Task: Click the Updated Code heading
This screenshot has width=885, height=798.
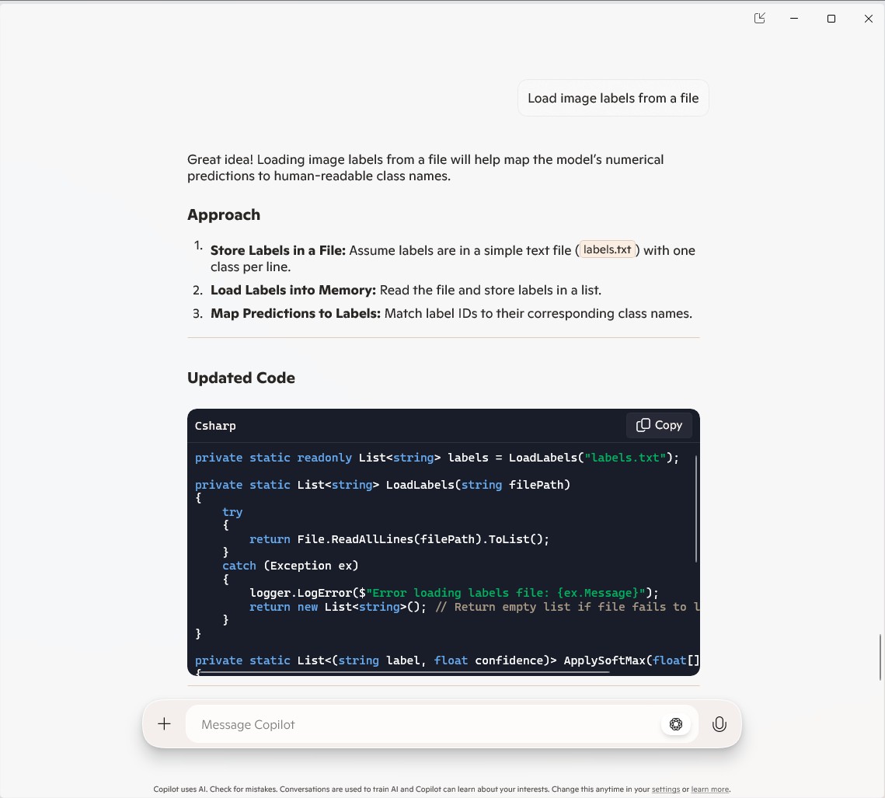Action: [x=241, y=378]
